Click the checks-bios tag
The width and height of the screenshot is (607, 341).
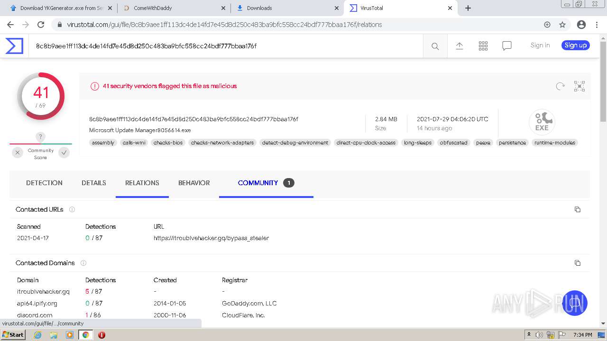coord(168,143)
